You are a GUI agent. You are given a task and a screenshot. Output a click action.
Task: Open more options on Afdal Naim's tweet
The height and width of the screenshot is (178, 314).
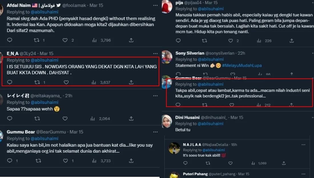click(155, 5)
